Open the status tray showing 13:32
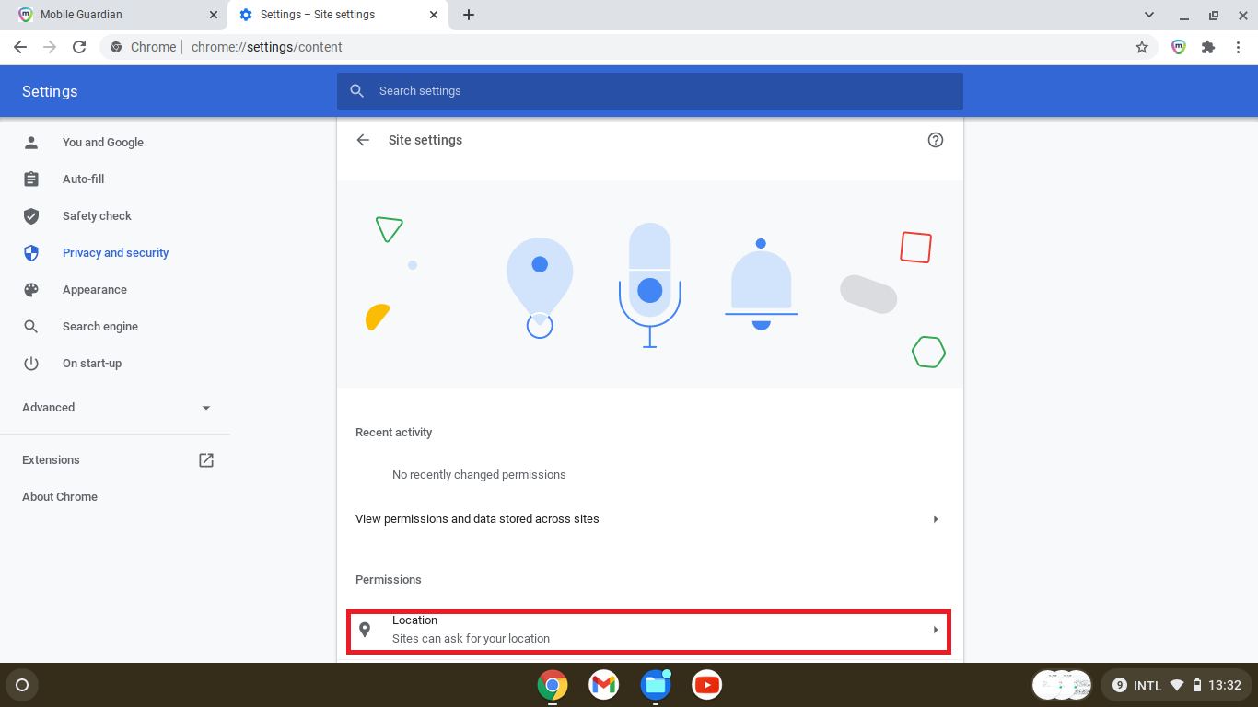The height and width of the screenshot is (707, 1258). (x=1176, y=685)
